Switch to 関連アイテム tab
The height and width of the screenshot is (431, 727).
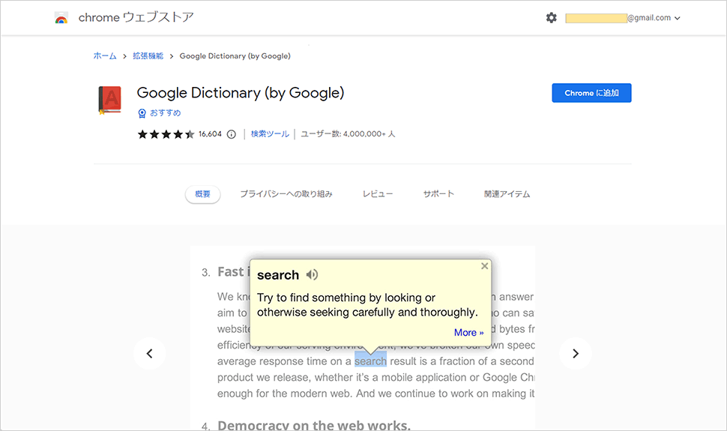[x=507, y=194]
